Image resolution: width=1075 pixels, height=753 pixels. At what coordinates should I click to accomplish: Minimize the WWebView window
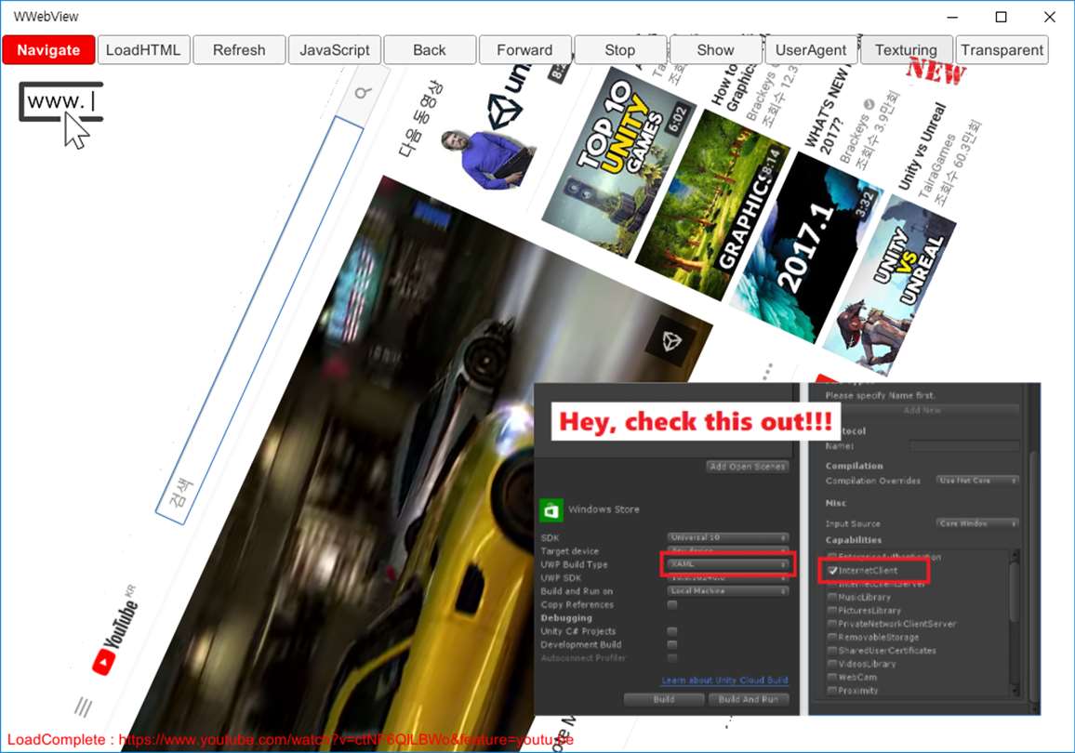[x=952, y=17]
